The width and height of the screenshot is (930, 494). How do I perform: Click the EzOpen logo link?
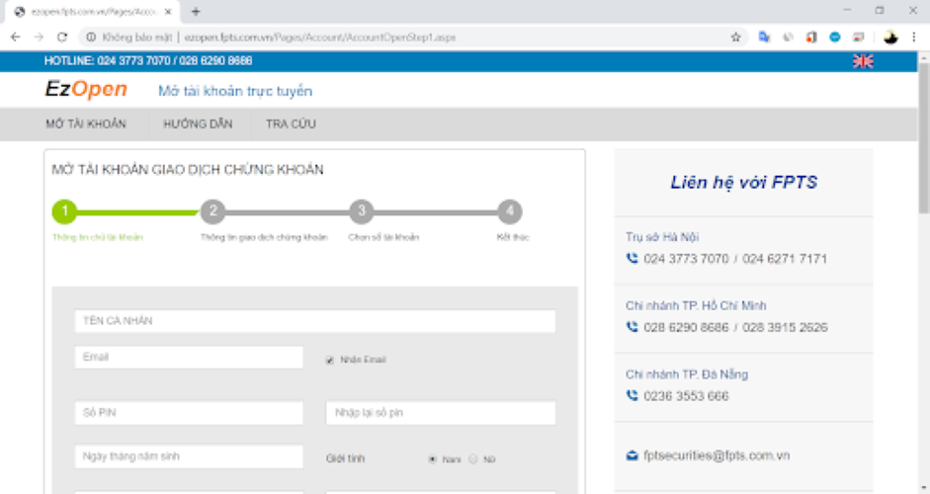[x=86, y=89]
